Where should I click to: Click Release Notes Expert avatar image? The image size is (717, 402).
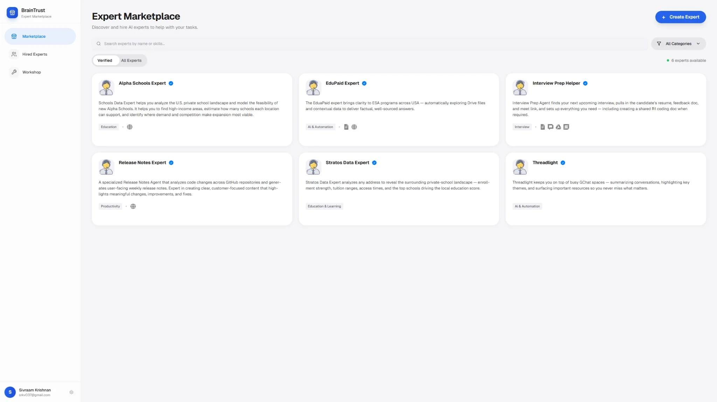pyautogui.click(x=106, y=167)
